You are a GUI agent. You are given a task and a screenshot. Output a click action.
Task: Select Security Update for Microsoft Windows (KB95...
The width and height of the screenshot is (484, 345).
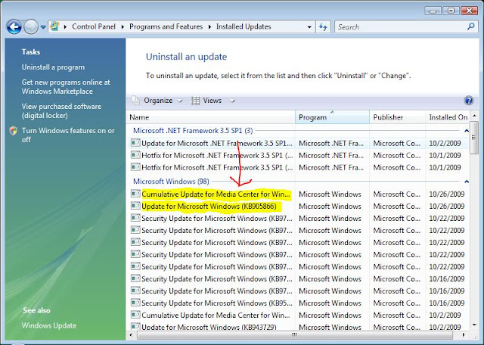click(x=217, y=303)
